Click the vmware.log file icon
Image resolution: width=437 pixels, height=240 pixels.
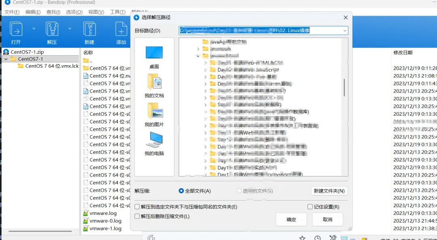coord(86,213)
